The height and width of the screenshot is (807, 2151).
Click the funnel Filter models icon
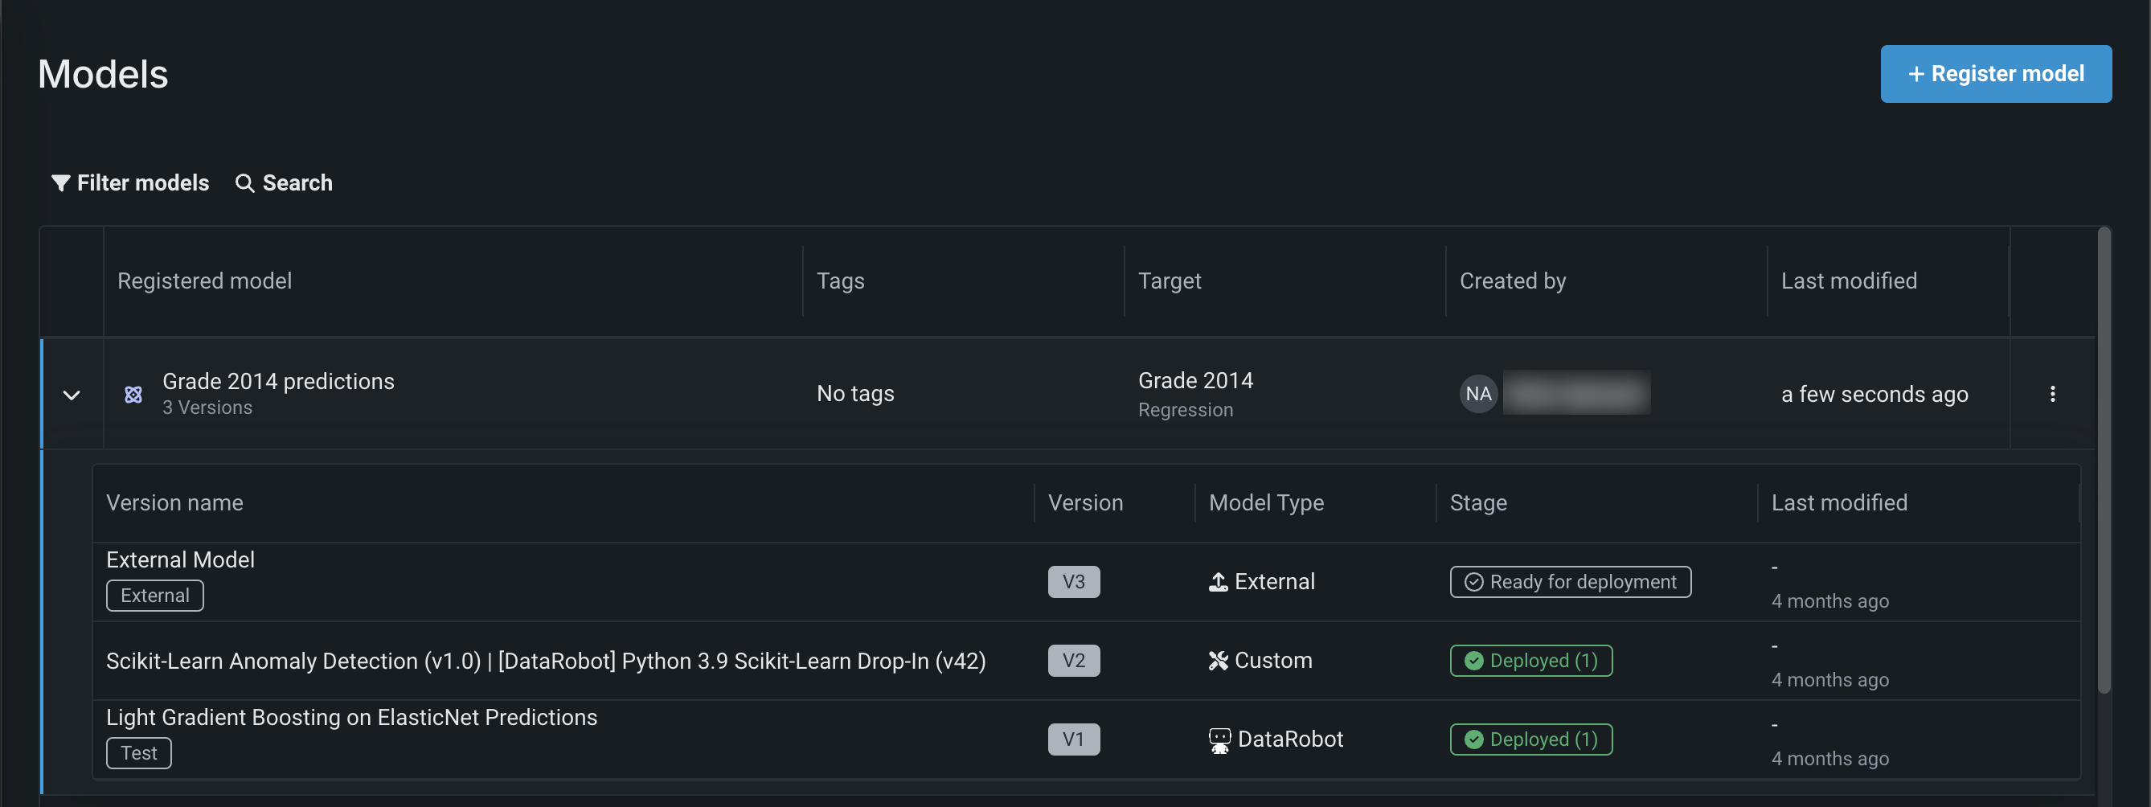click(x=60, y=183)
